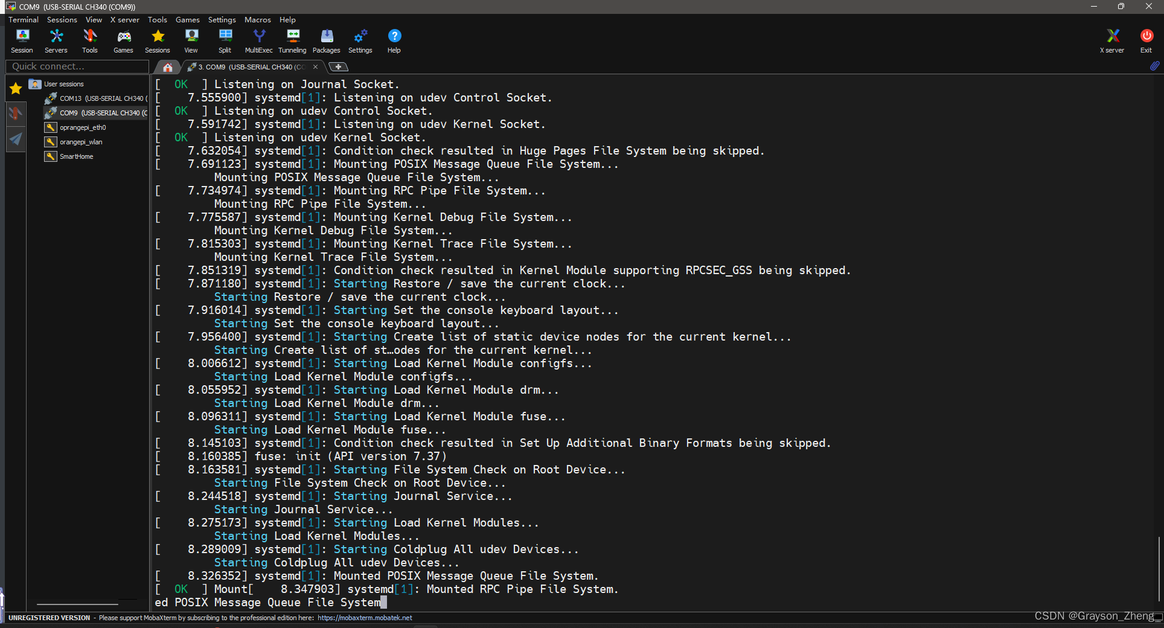
Task: Click UNREGISTERED VERSION status text
Action: point(50,618)
